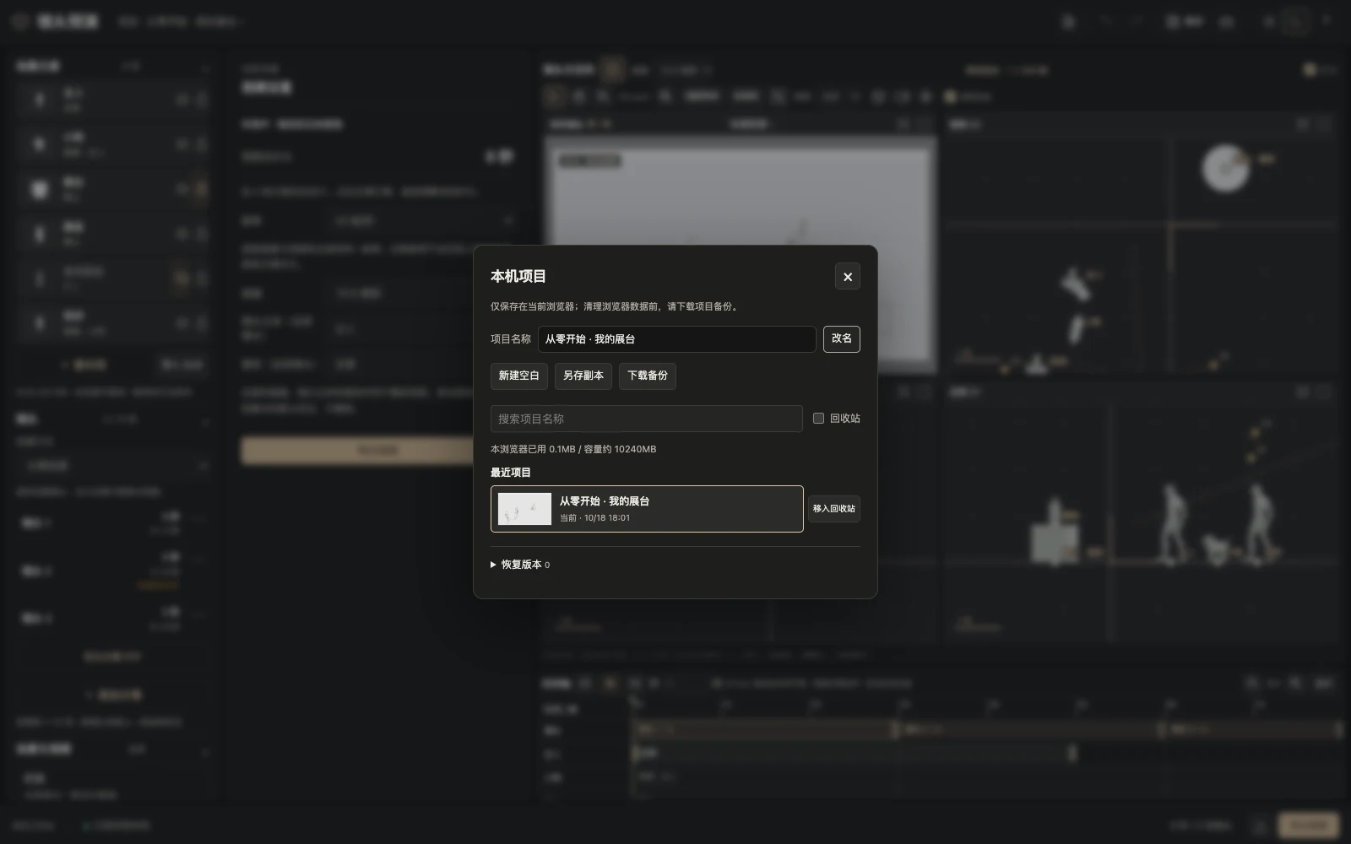
Task: Click the 新建空白 button
Action: [519, 376]
